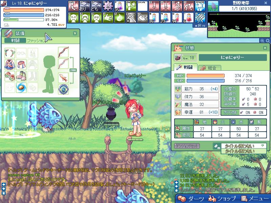271x203 pixels.
Task: Use the purple potion in the F slot
Action: (120, 6)
